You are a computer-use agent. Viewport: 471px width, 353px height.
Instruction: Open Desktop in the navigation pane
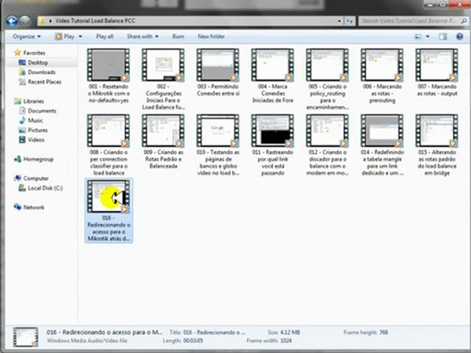pos(38,62)
